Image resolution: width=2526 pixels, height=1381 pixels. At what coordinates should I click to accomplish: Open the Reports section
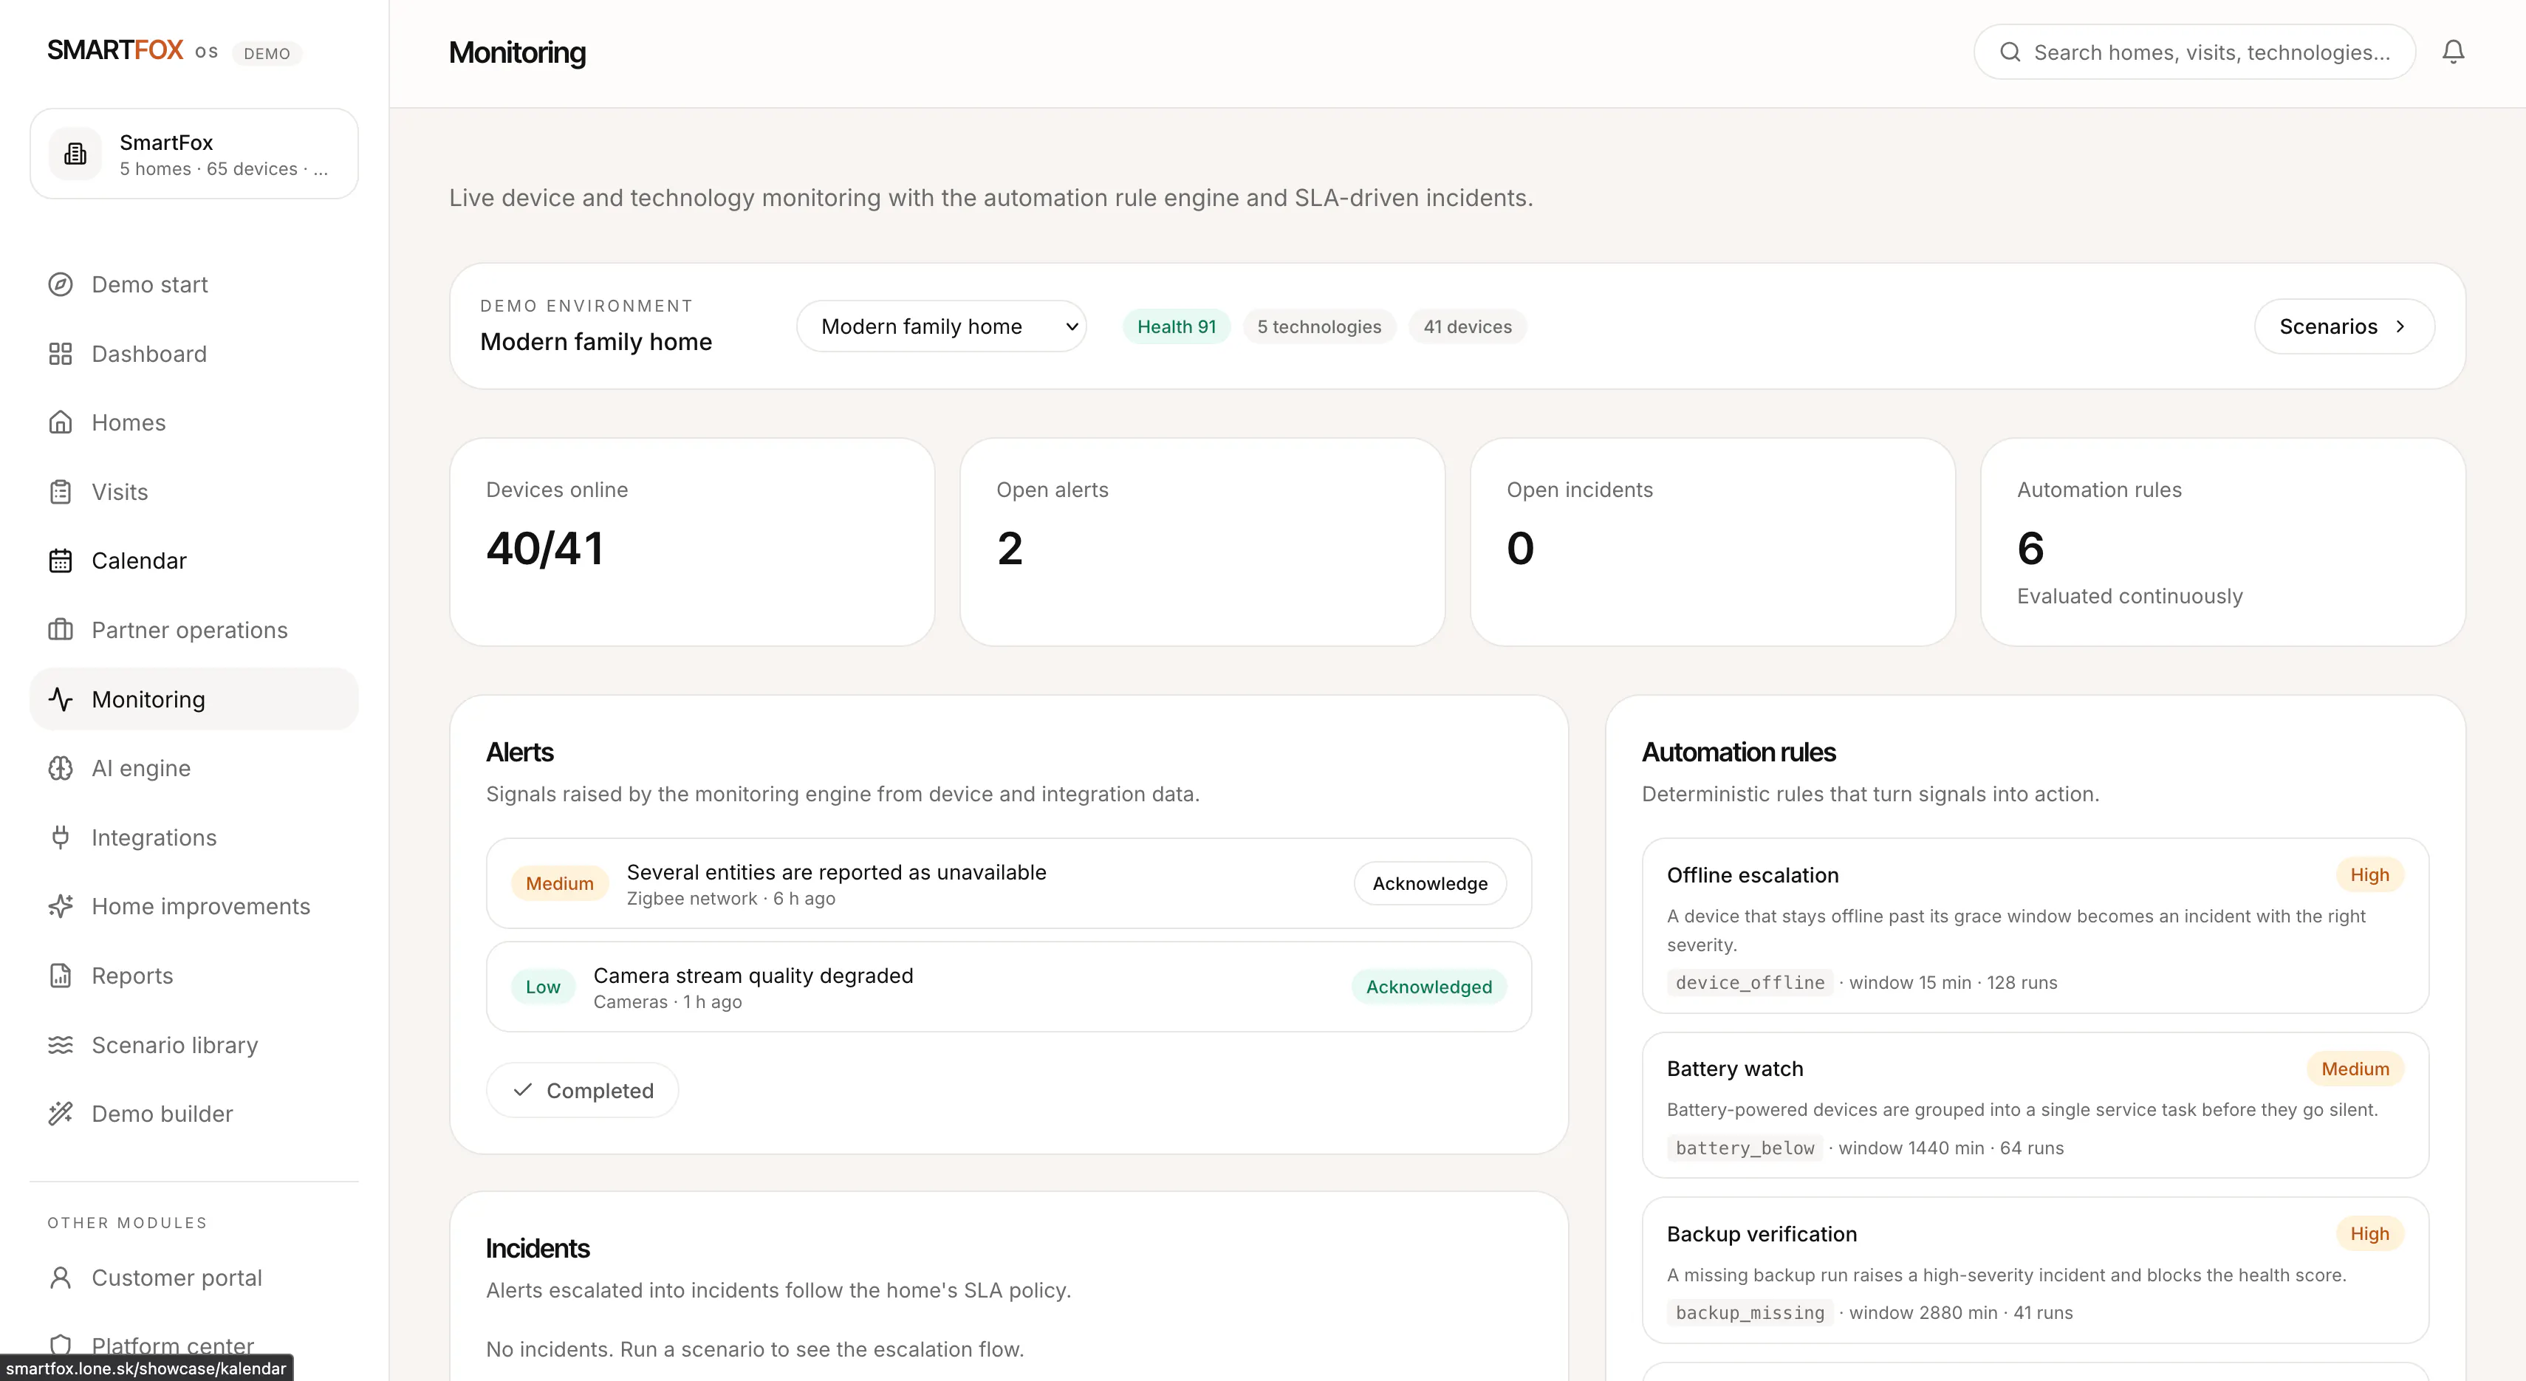(194, 976)
